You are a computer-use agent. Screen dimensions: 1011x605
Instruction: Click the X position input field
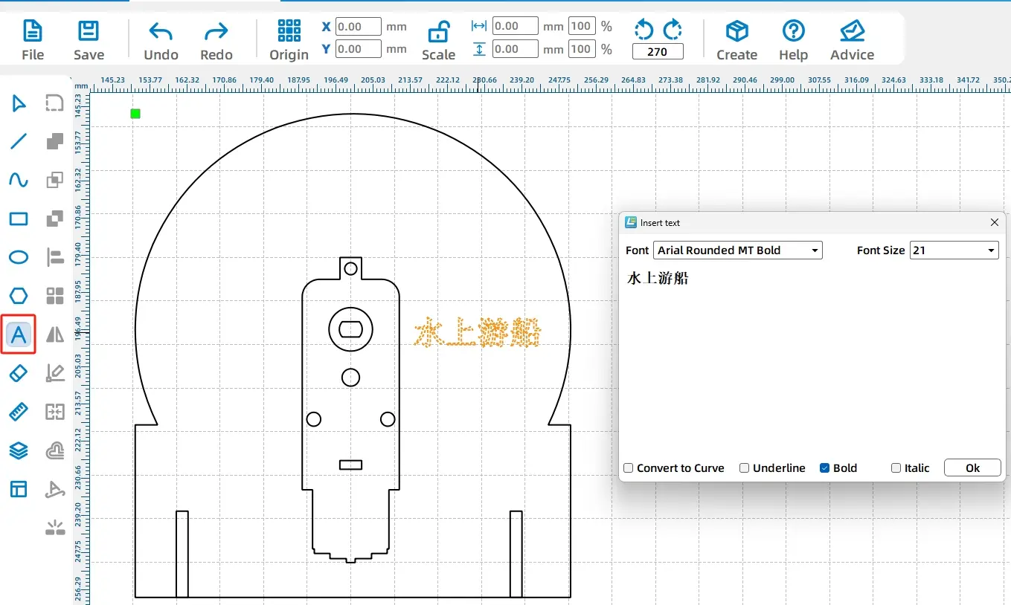coord(359,27)
